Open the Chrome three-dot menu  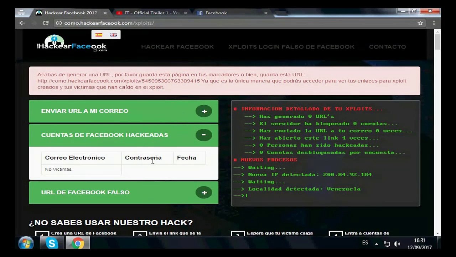pos(434,23)
